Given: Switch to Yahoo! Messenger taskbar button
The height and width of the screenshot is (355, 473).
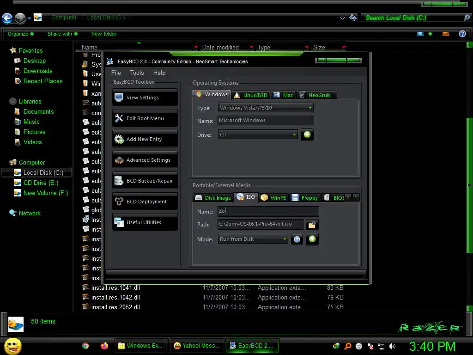Looking at the screenshot, I should click(x=197, y=346).
